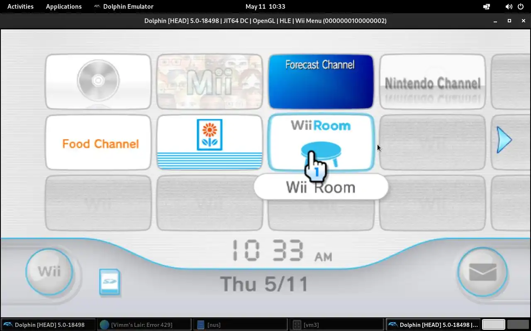The width and height of the screenshot is (531, 331).
Task: Click the volume icon in system tray
Action: click(x=509, y=7)
